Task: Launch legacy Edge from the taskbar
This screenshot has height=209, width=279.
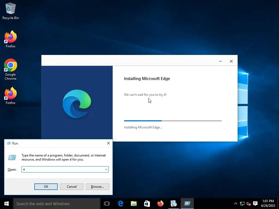Action: click(x=120, y=204)
